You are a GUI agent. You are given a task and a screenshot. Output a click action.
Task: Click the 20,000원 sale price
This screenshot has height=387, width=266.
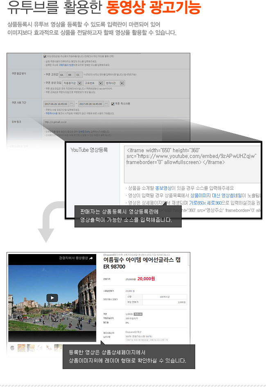146,279
